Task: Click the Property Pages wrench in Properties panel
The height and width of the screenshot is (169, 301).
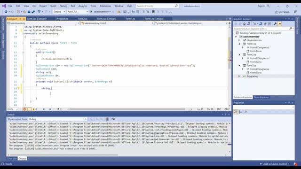Action: [246, 112]
